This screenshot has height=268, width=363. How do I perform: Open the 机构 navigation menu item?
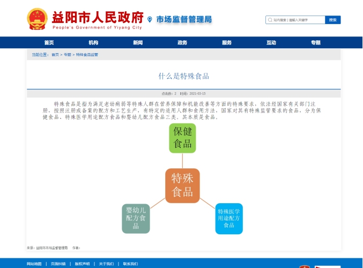[93, 43]
